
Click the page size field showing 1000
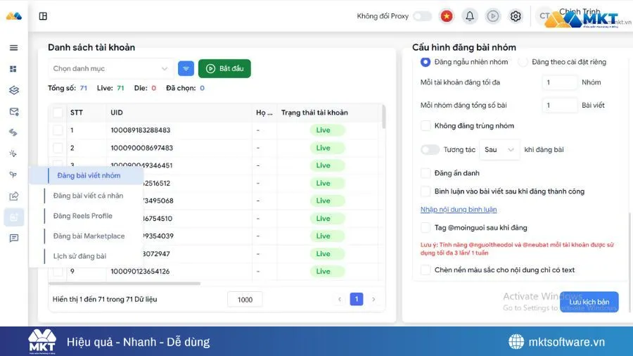pos(245,300)
